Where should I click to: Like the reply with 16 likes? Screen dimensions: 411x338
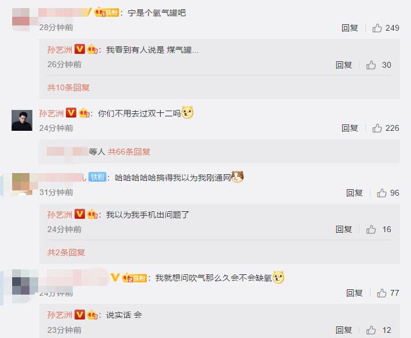(371, 229)
